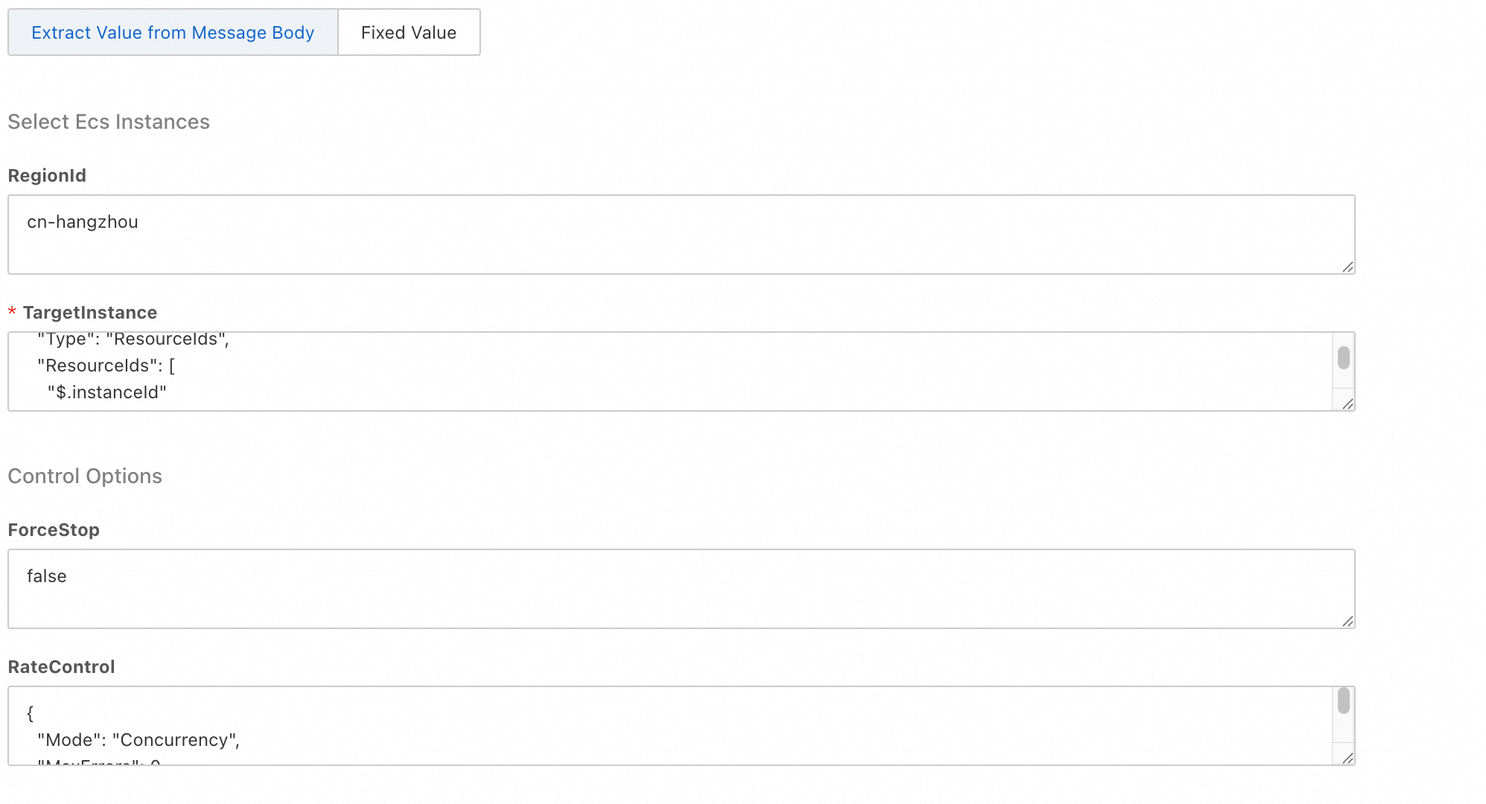Click the "Mode": "Concurrency" line in RateControl
Screen dimensions: 1486x804
coord(138,740)
